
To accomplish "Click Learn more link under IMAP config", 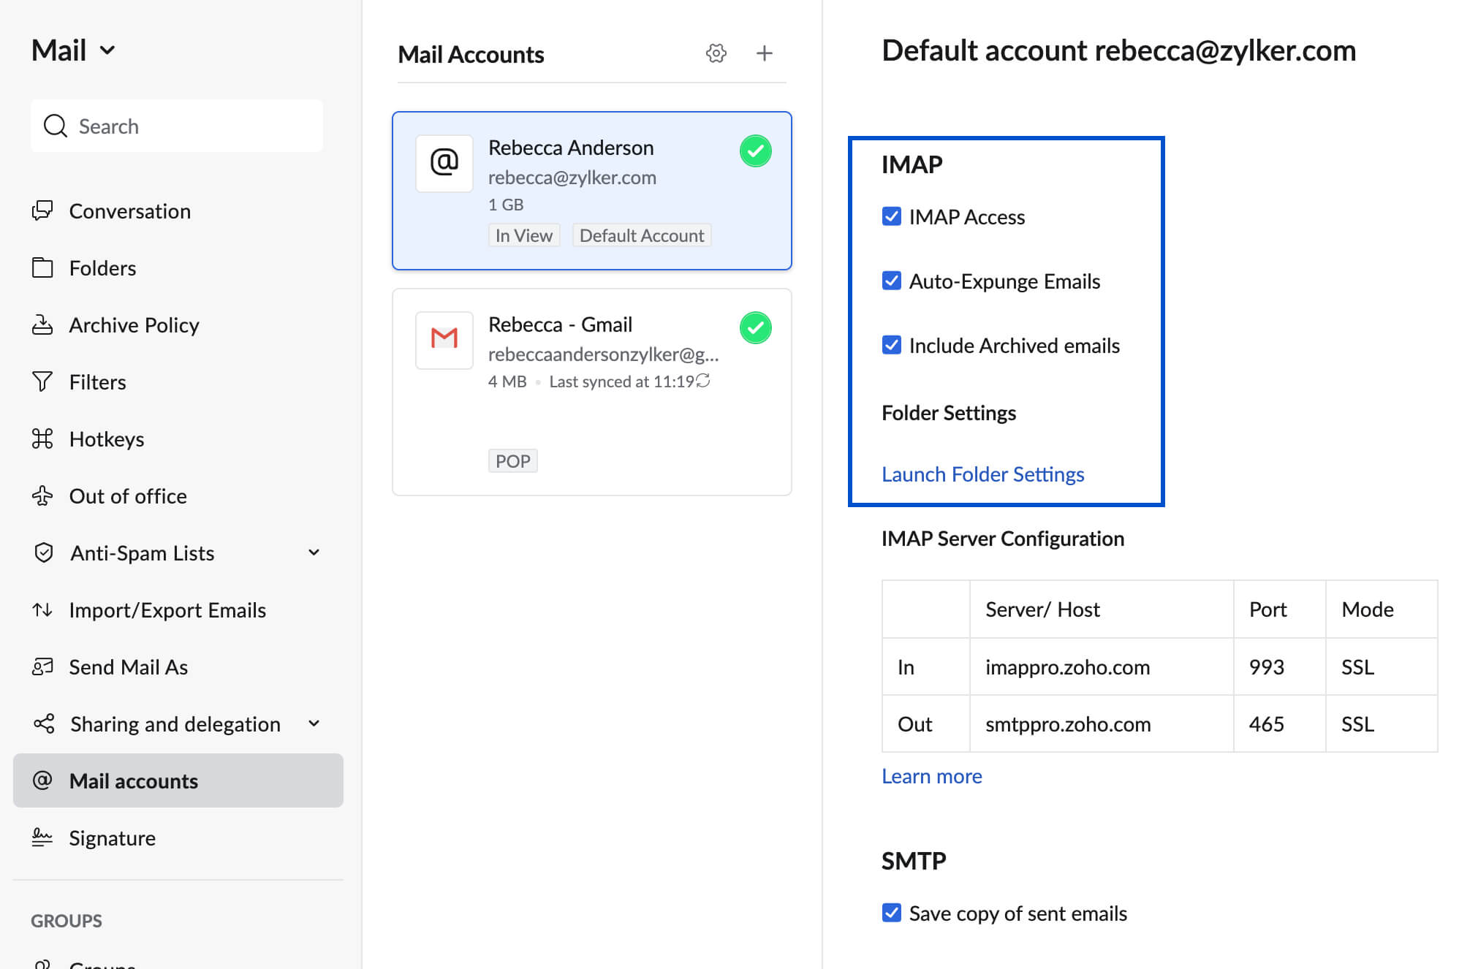I will click(x=932, y=775).
